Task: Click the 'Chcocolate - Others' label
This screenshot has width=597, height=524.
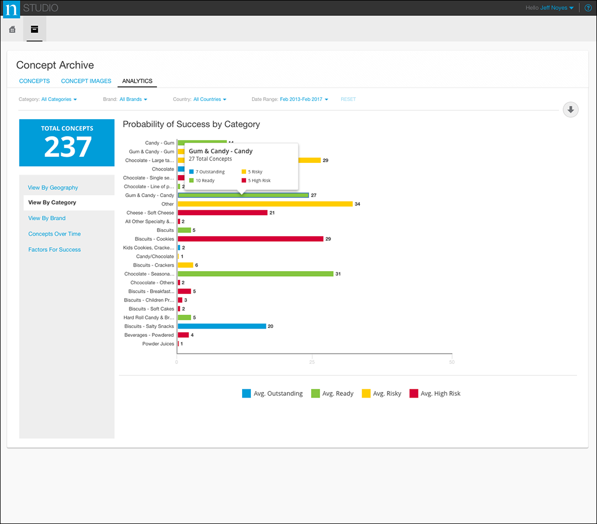Action: pyautogui.click(x=153, y=283)
